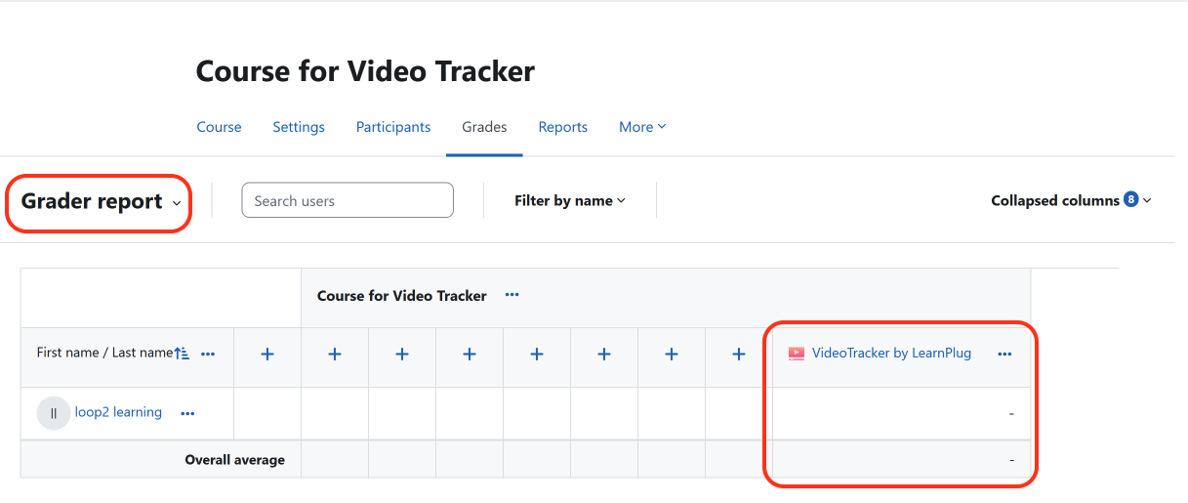Viewport: 1188px width, 503px height.
Task: Open the Grader report selector dropdown
Action: pyautogui.click(x=101, y=201)
